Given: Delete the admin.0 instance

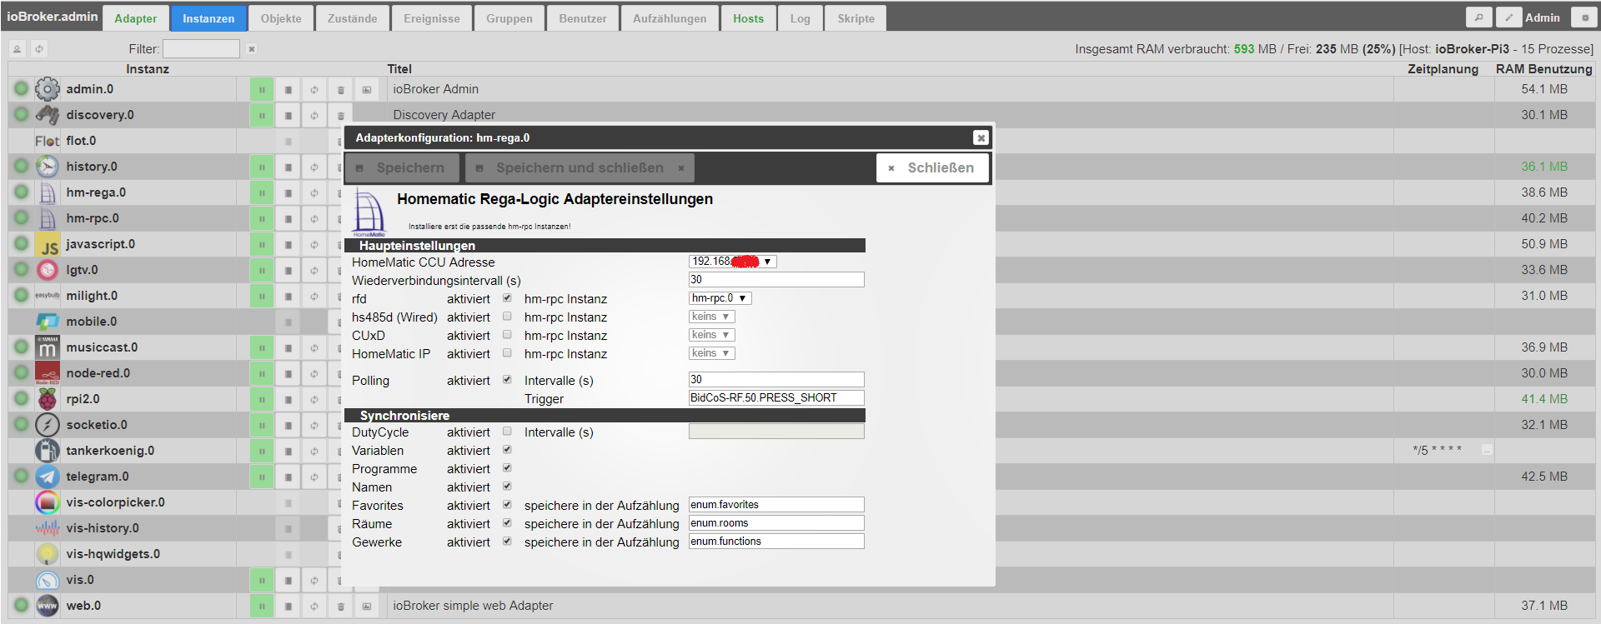Looking at the screenshot, I should click(x=340, y=90).
